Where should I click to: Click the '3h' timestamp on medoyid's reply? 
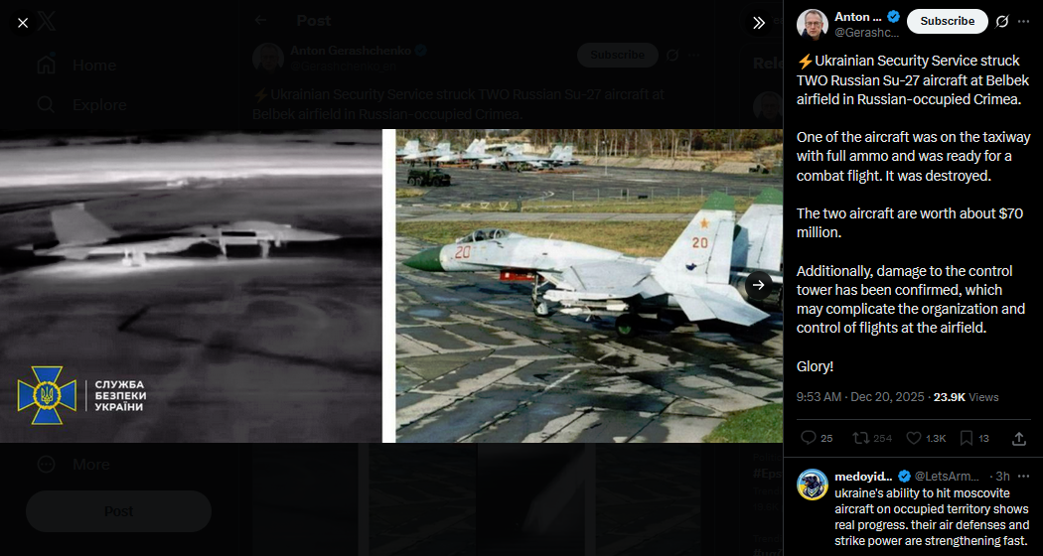[x=1002, y=477]
